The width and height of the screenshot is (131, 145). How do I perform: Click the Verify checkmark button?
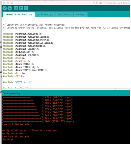click(x=5, y=8)
